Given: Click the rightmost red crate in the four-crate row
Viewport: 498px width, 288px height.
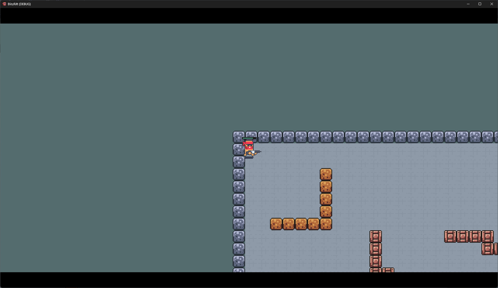Looking at the screenshot, I should (x=488, y=237).
